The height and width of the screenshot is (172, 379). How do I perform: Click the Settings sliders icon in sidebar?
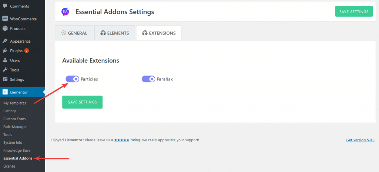tap(5, 79)
